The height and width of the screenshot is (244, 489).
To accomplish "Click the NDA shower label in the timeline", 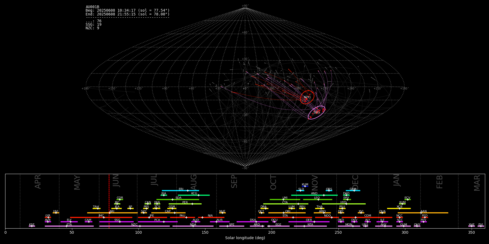I will coord(193,225).
